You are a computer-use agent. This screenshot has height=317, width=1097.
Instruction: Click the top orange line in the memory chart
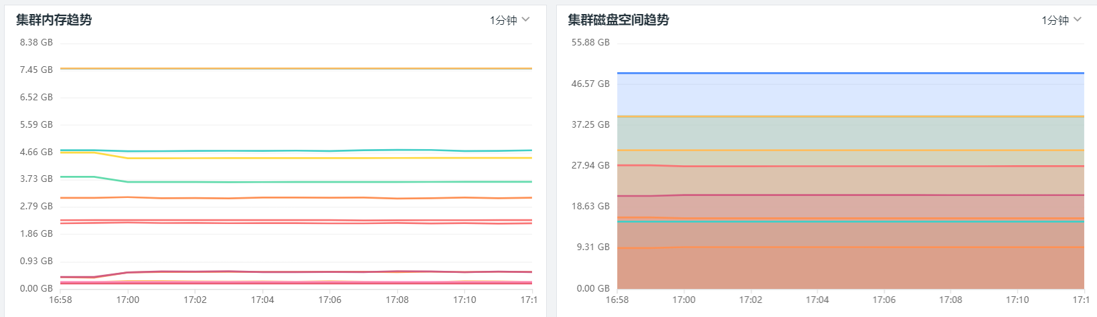[295, 68]
